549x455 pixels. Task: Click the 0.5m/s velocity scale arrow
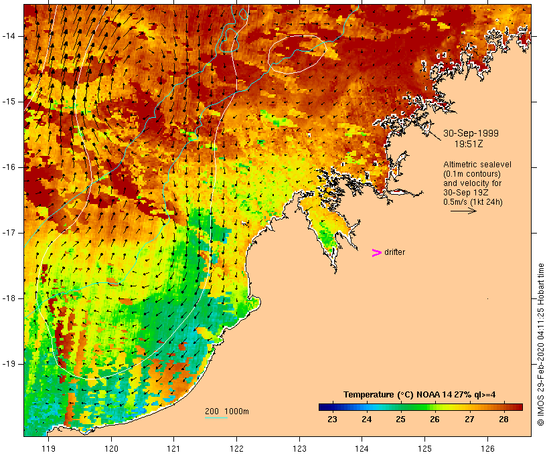[463, 211]
